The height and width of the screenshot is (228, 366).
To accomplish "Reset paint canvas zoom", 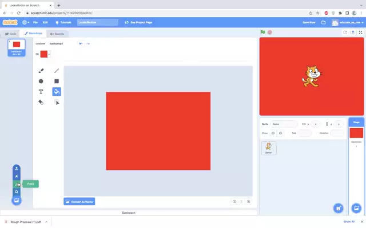I will click(x=241, y=201).
